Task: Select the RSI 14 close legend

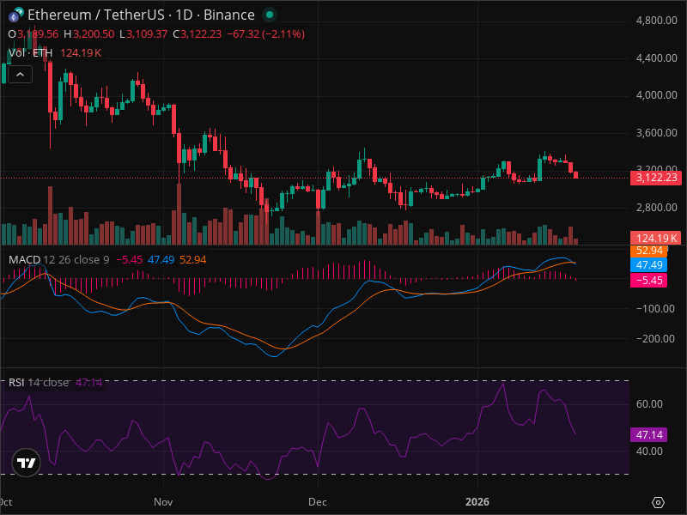Action: (39, 382)
